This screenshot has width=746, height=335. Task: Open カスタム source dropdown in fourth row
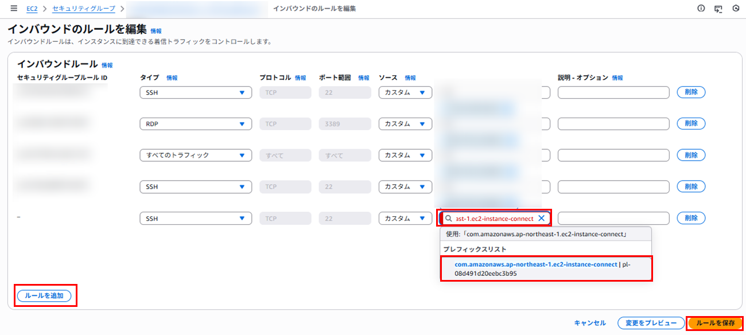click(x=405, y=186)
